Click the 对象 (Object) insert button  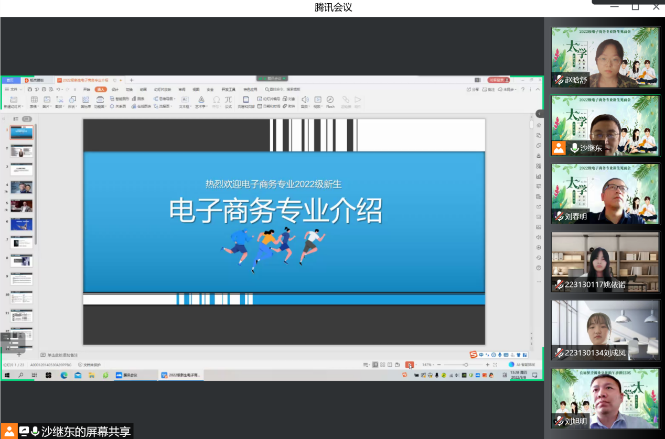[x=289, y=99]
